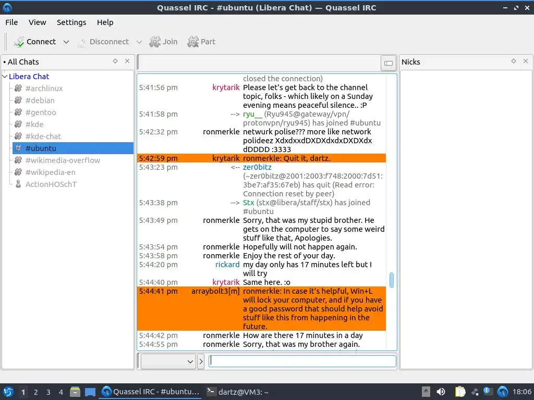Click the Join channel button
The width and height of the screenshot is (534, 400).
pyautogui.click(x=164, y=42)
